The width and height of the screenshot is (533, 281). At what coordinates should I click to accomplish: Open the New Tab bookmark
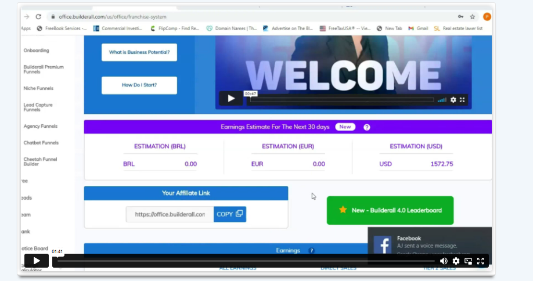tap(389, 28)
